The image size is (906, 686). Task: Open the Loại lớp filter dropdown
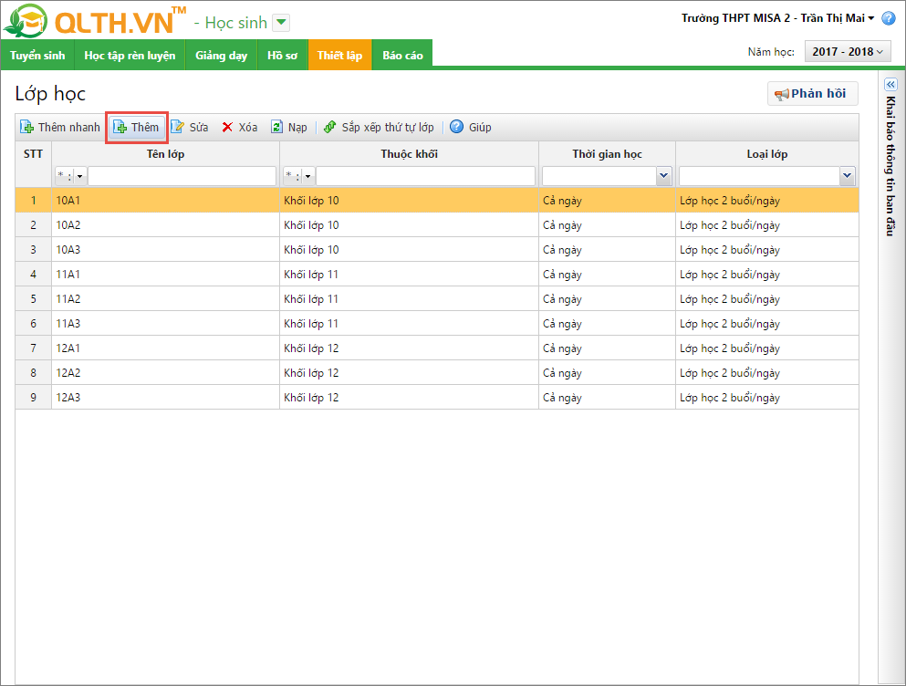click(847, 176)
